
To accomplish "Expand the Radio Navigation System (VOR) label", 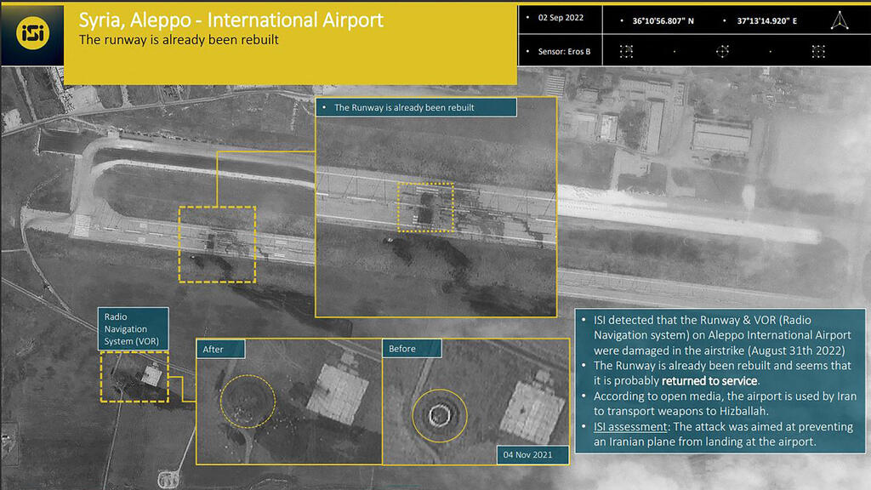I will pos(133,328).
